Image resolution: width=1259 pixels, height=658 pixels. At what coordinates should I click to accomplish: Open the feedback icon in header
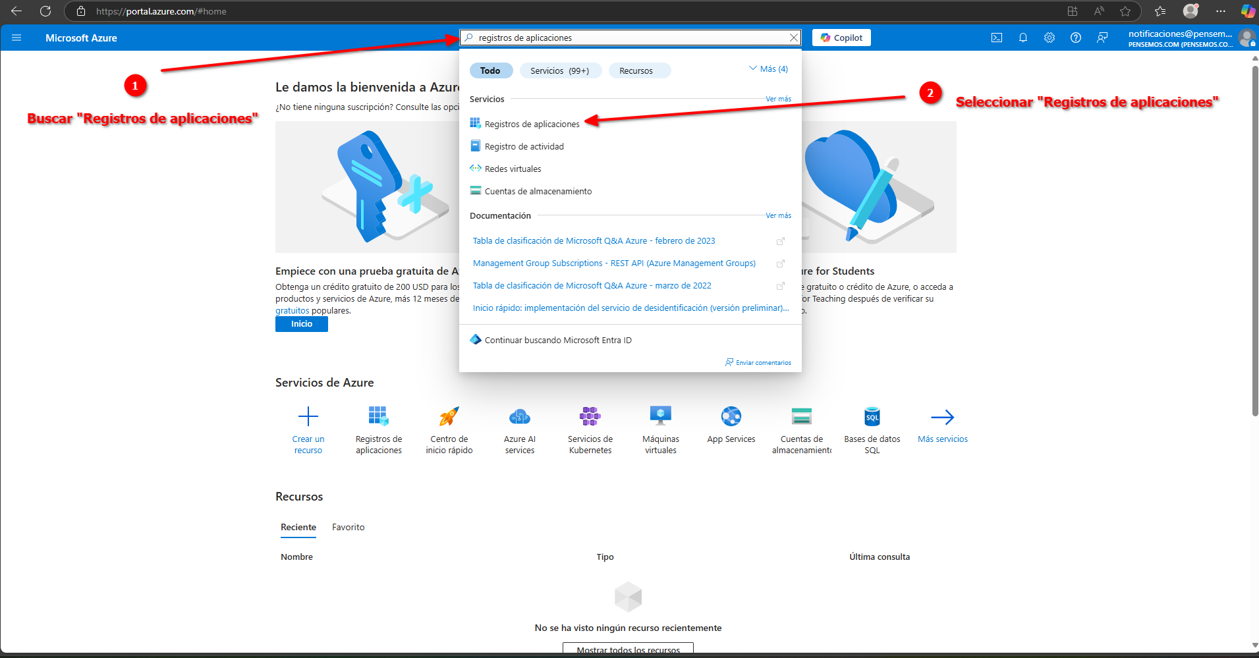point(1102,38)
